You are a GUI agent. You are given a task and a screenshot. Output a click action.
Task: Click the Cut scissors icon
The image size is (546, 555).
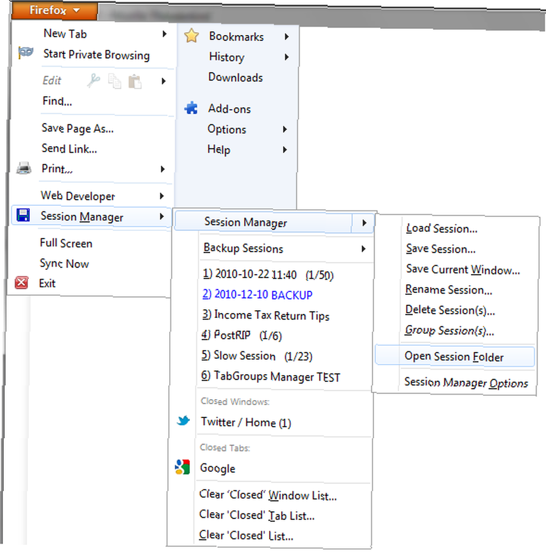point(94,80)
